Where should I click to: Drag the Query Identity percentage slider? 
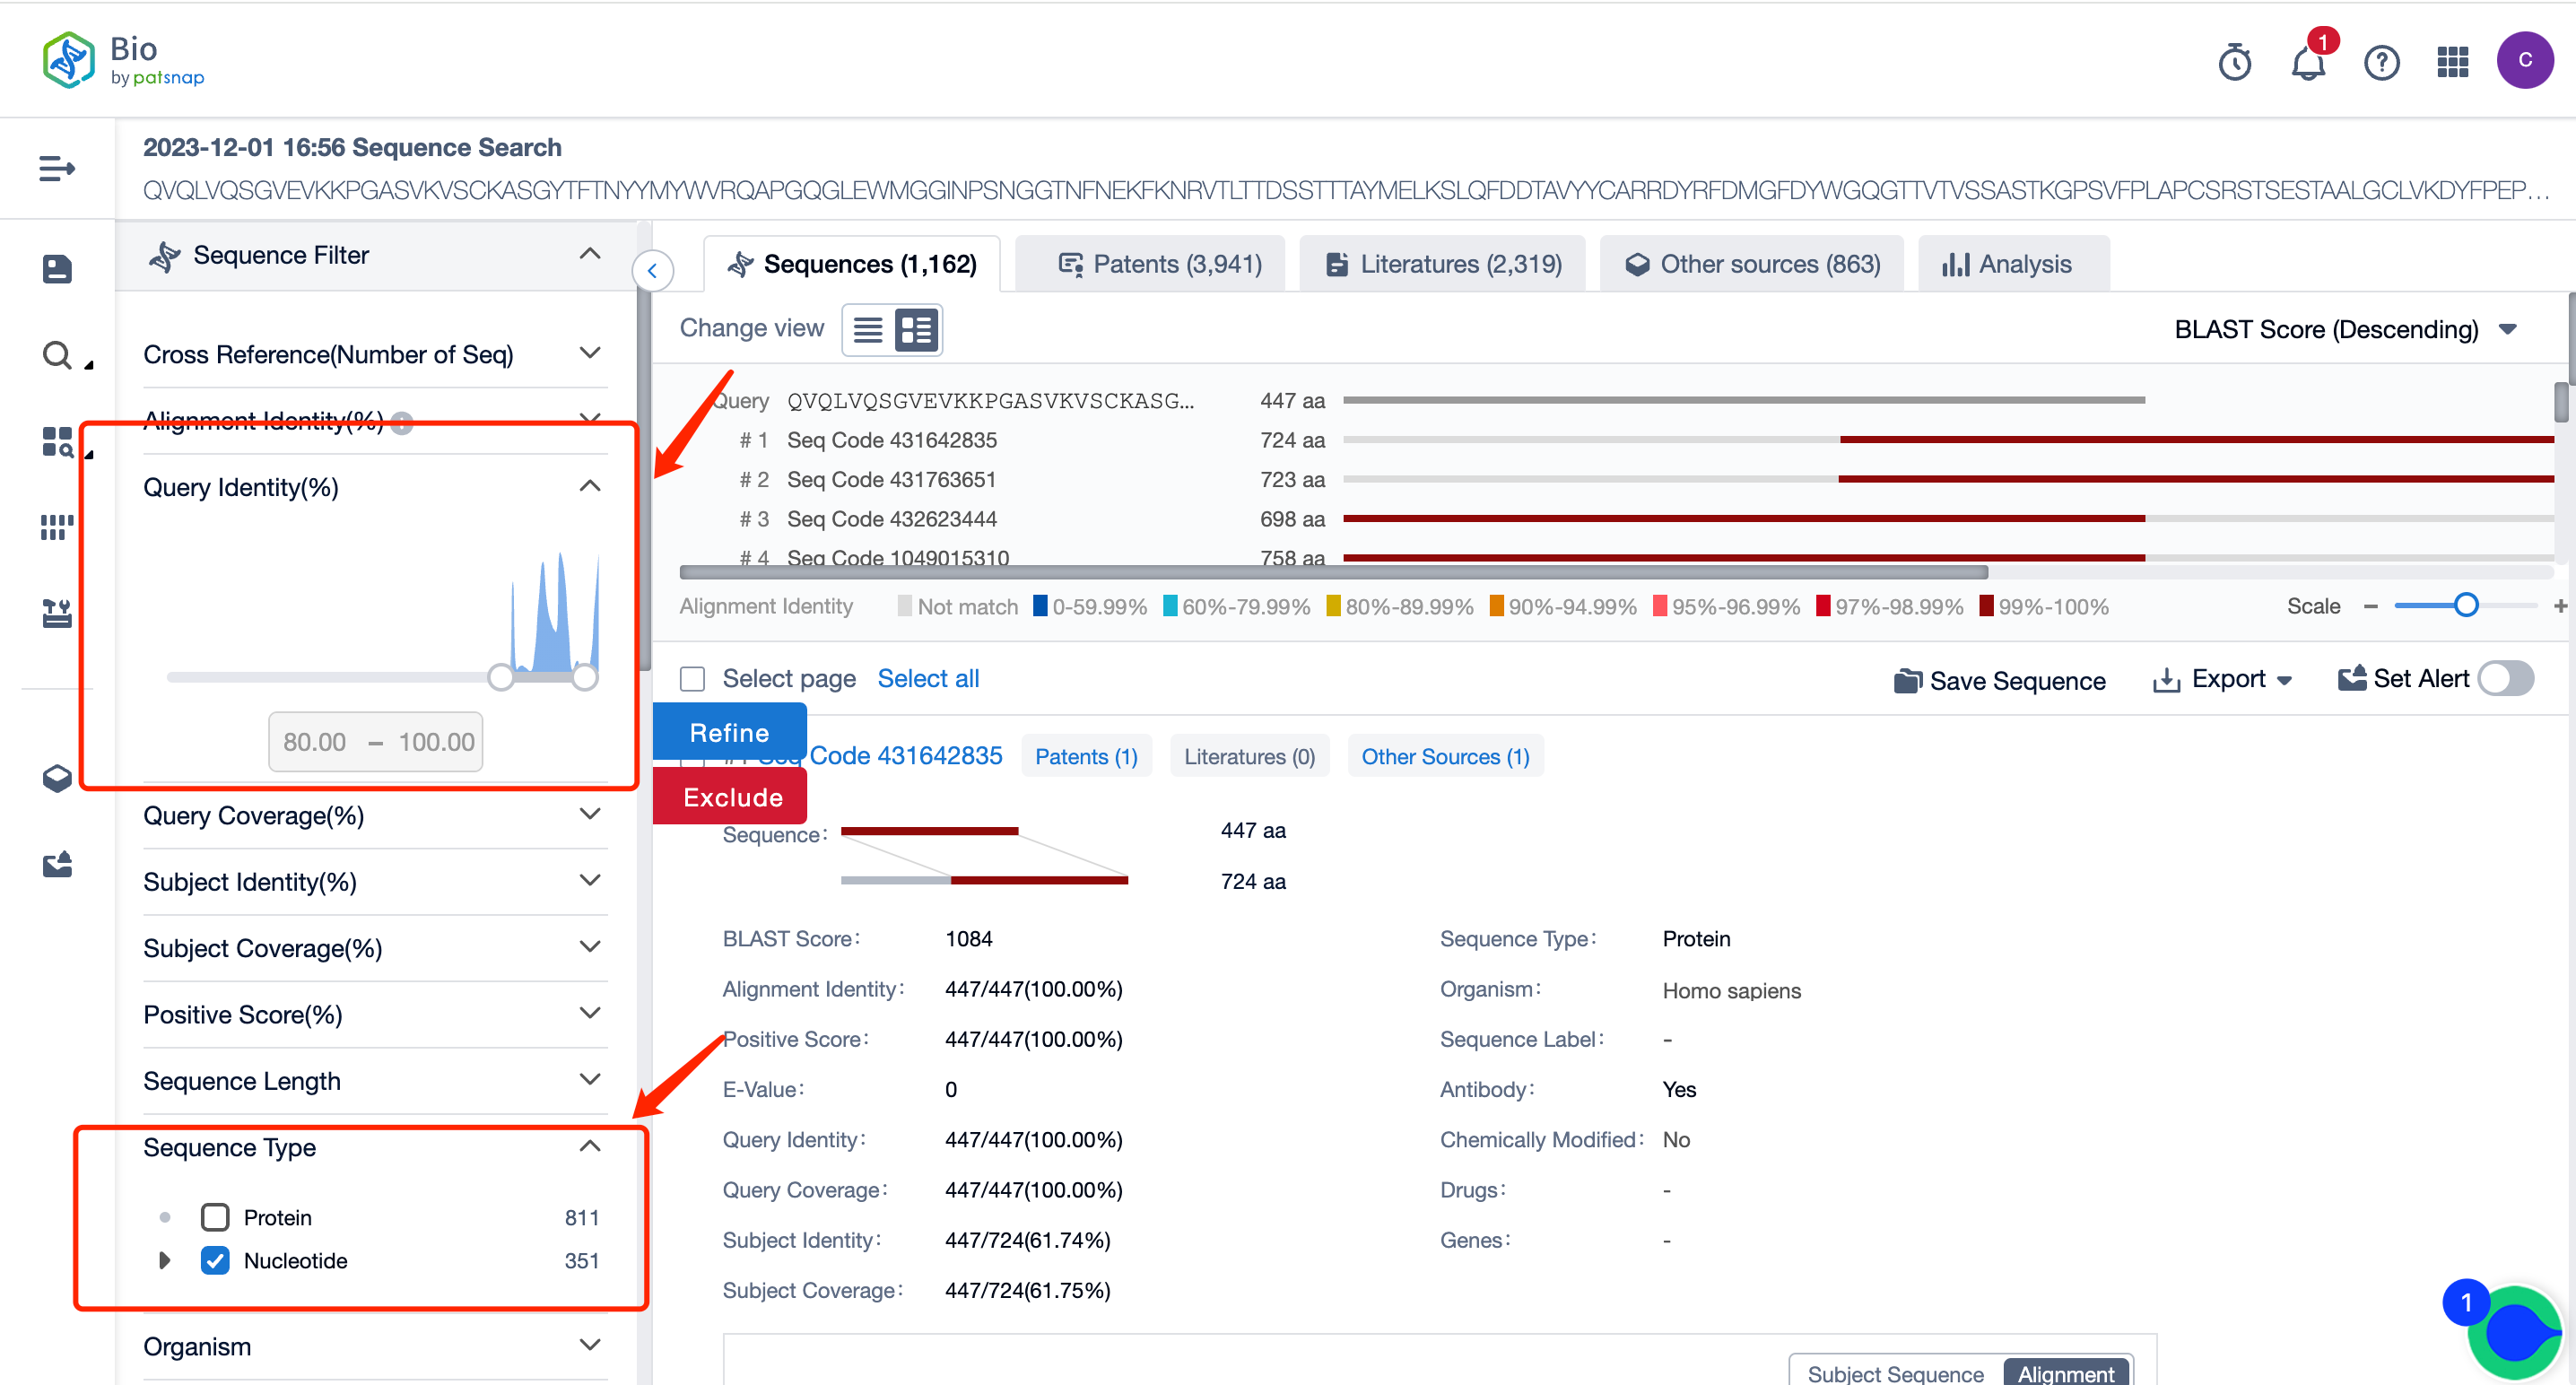pyautogui.click(x=505, y=677)
